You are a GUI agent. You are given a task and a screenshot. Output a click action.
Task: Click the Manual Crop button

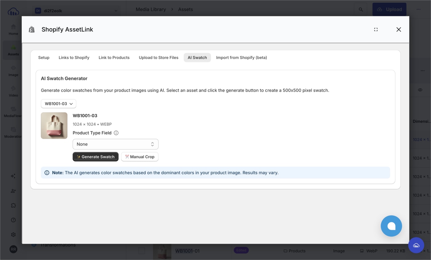[x=140, y=157]
